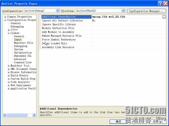The width and height of the screenshot is (169, 126).
Task: Expand the Browse Information node
Action: click(x=9, y=72)
